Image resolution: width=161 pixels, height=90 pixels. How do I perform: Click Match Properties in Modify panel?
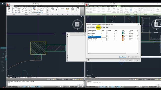34,10
